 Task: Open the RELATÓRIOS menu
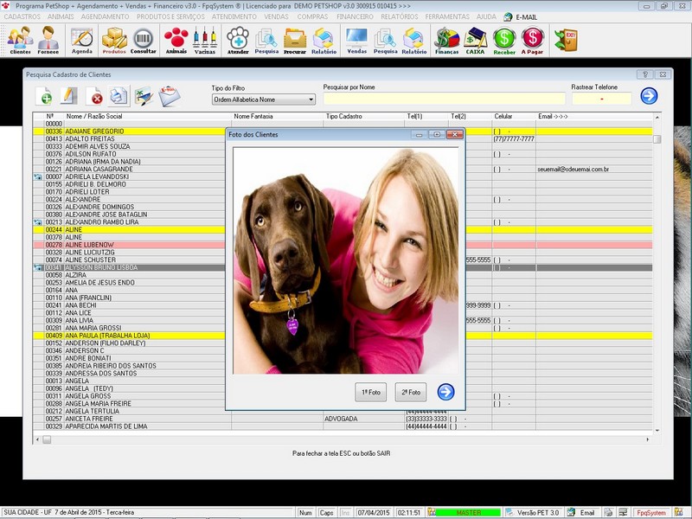point(400,16)
